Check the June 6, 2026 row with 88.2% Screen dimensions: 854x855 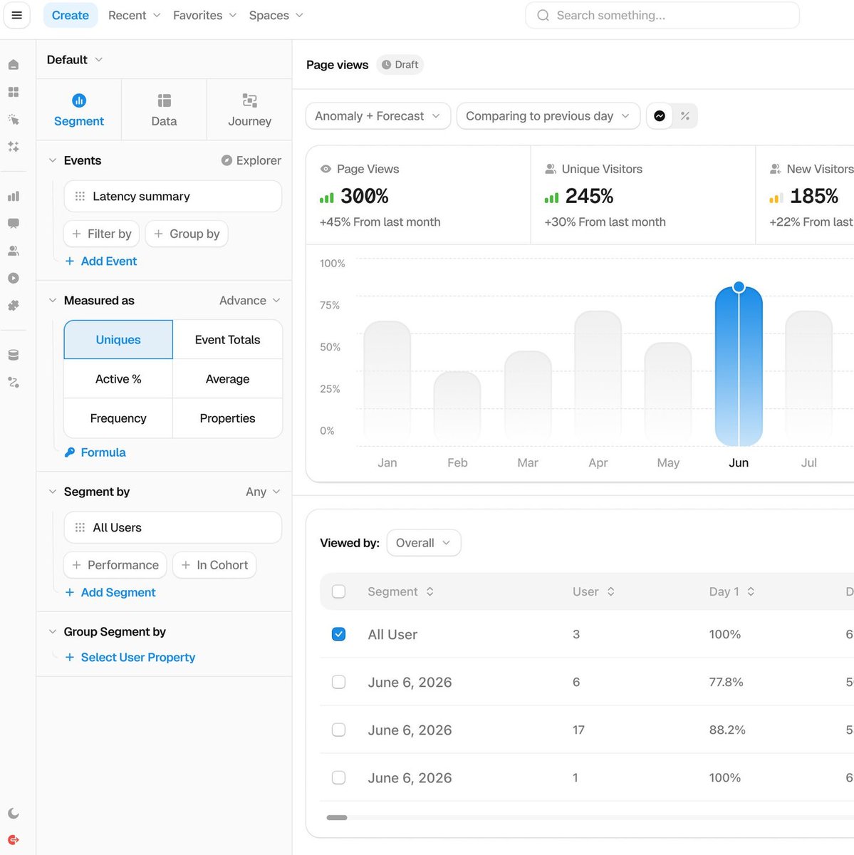point(339,730)
